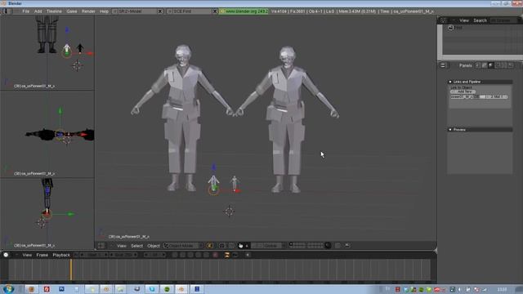Click the left character model in the viewport
Viewport: 523px width, 294px height.
182,118
